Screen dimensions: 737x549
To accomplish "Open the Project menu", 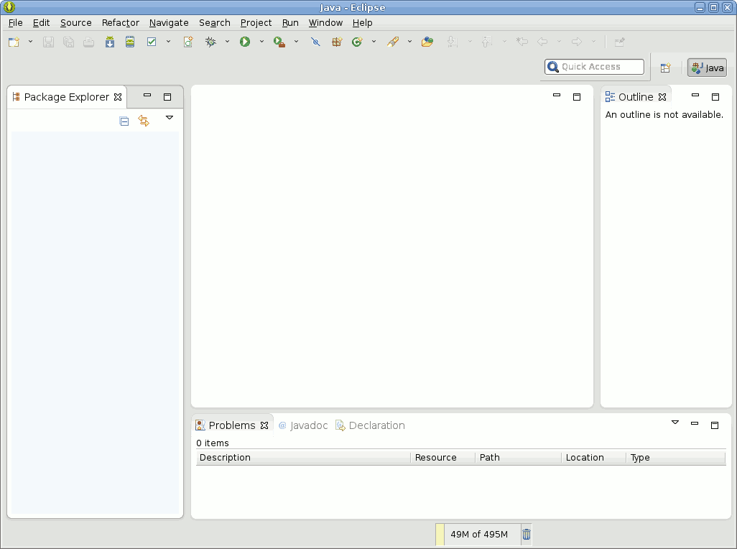I will [256, 22].
